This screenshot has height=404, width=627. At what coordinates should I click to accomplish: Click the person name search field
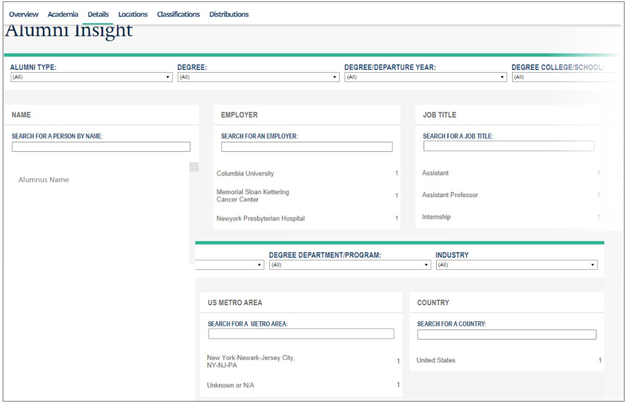tap(101, 147)
